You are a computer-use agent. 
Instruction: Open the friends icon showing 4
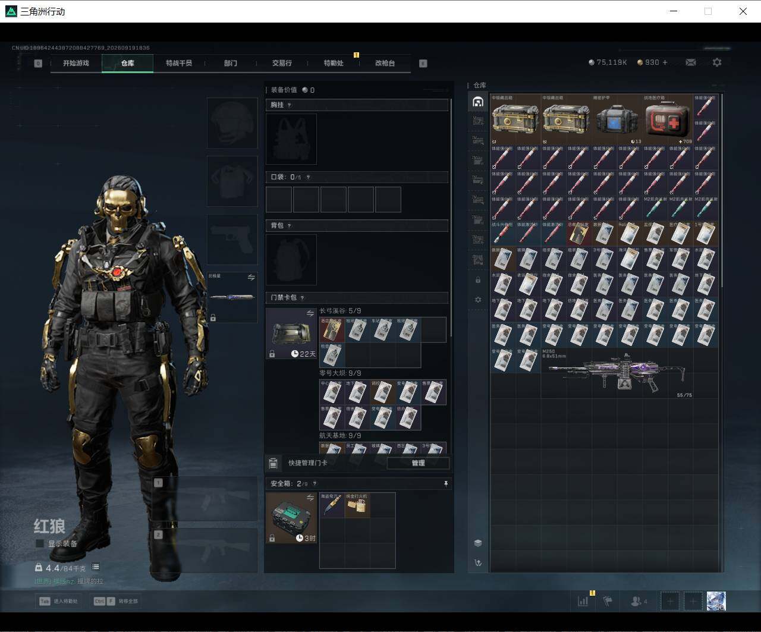pyautogui.click(x=639, y=601)
